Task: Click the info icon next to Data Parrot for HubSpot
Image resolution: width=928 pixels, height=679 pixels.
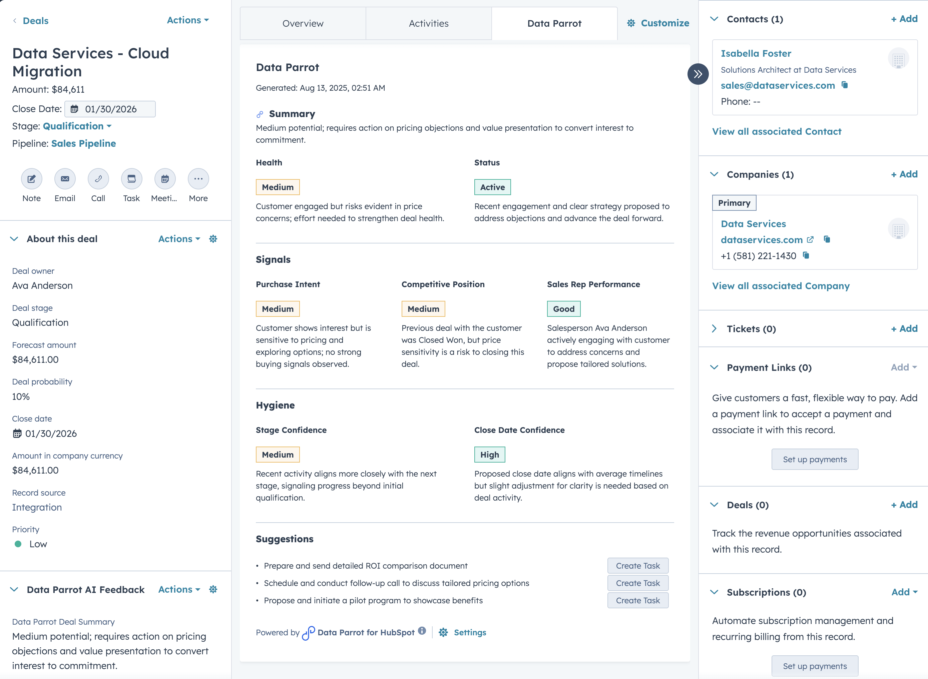Action: click(422, 632)
